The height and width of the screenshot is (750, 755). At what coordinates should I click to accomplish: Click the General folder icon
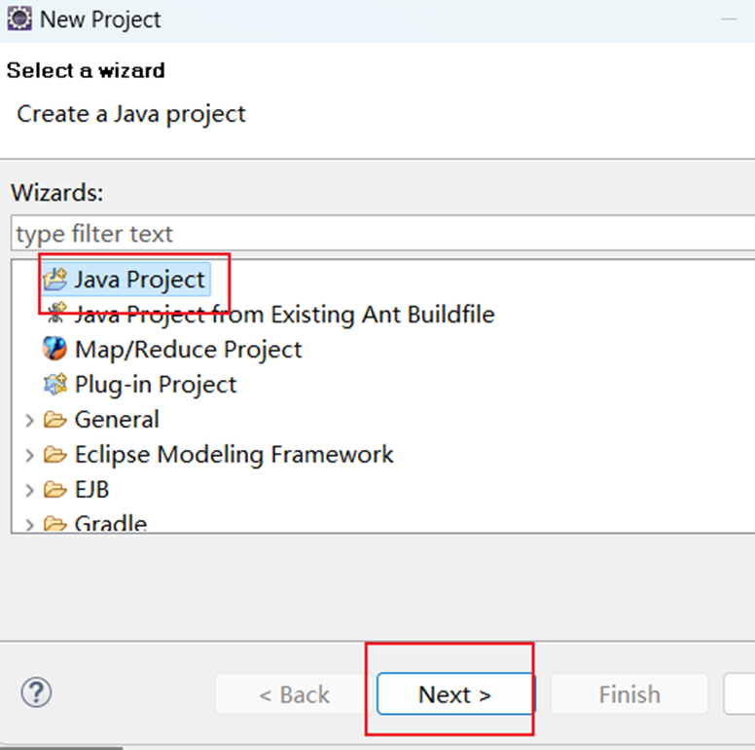point(54,420)
